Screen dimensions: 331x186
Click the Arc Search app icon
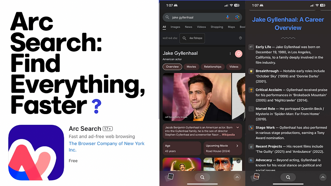point(36,153)
